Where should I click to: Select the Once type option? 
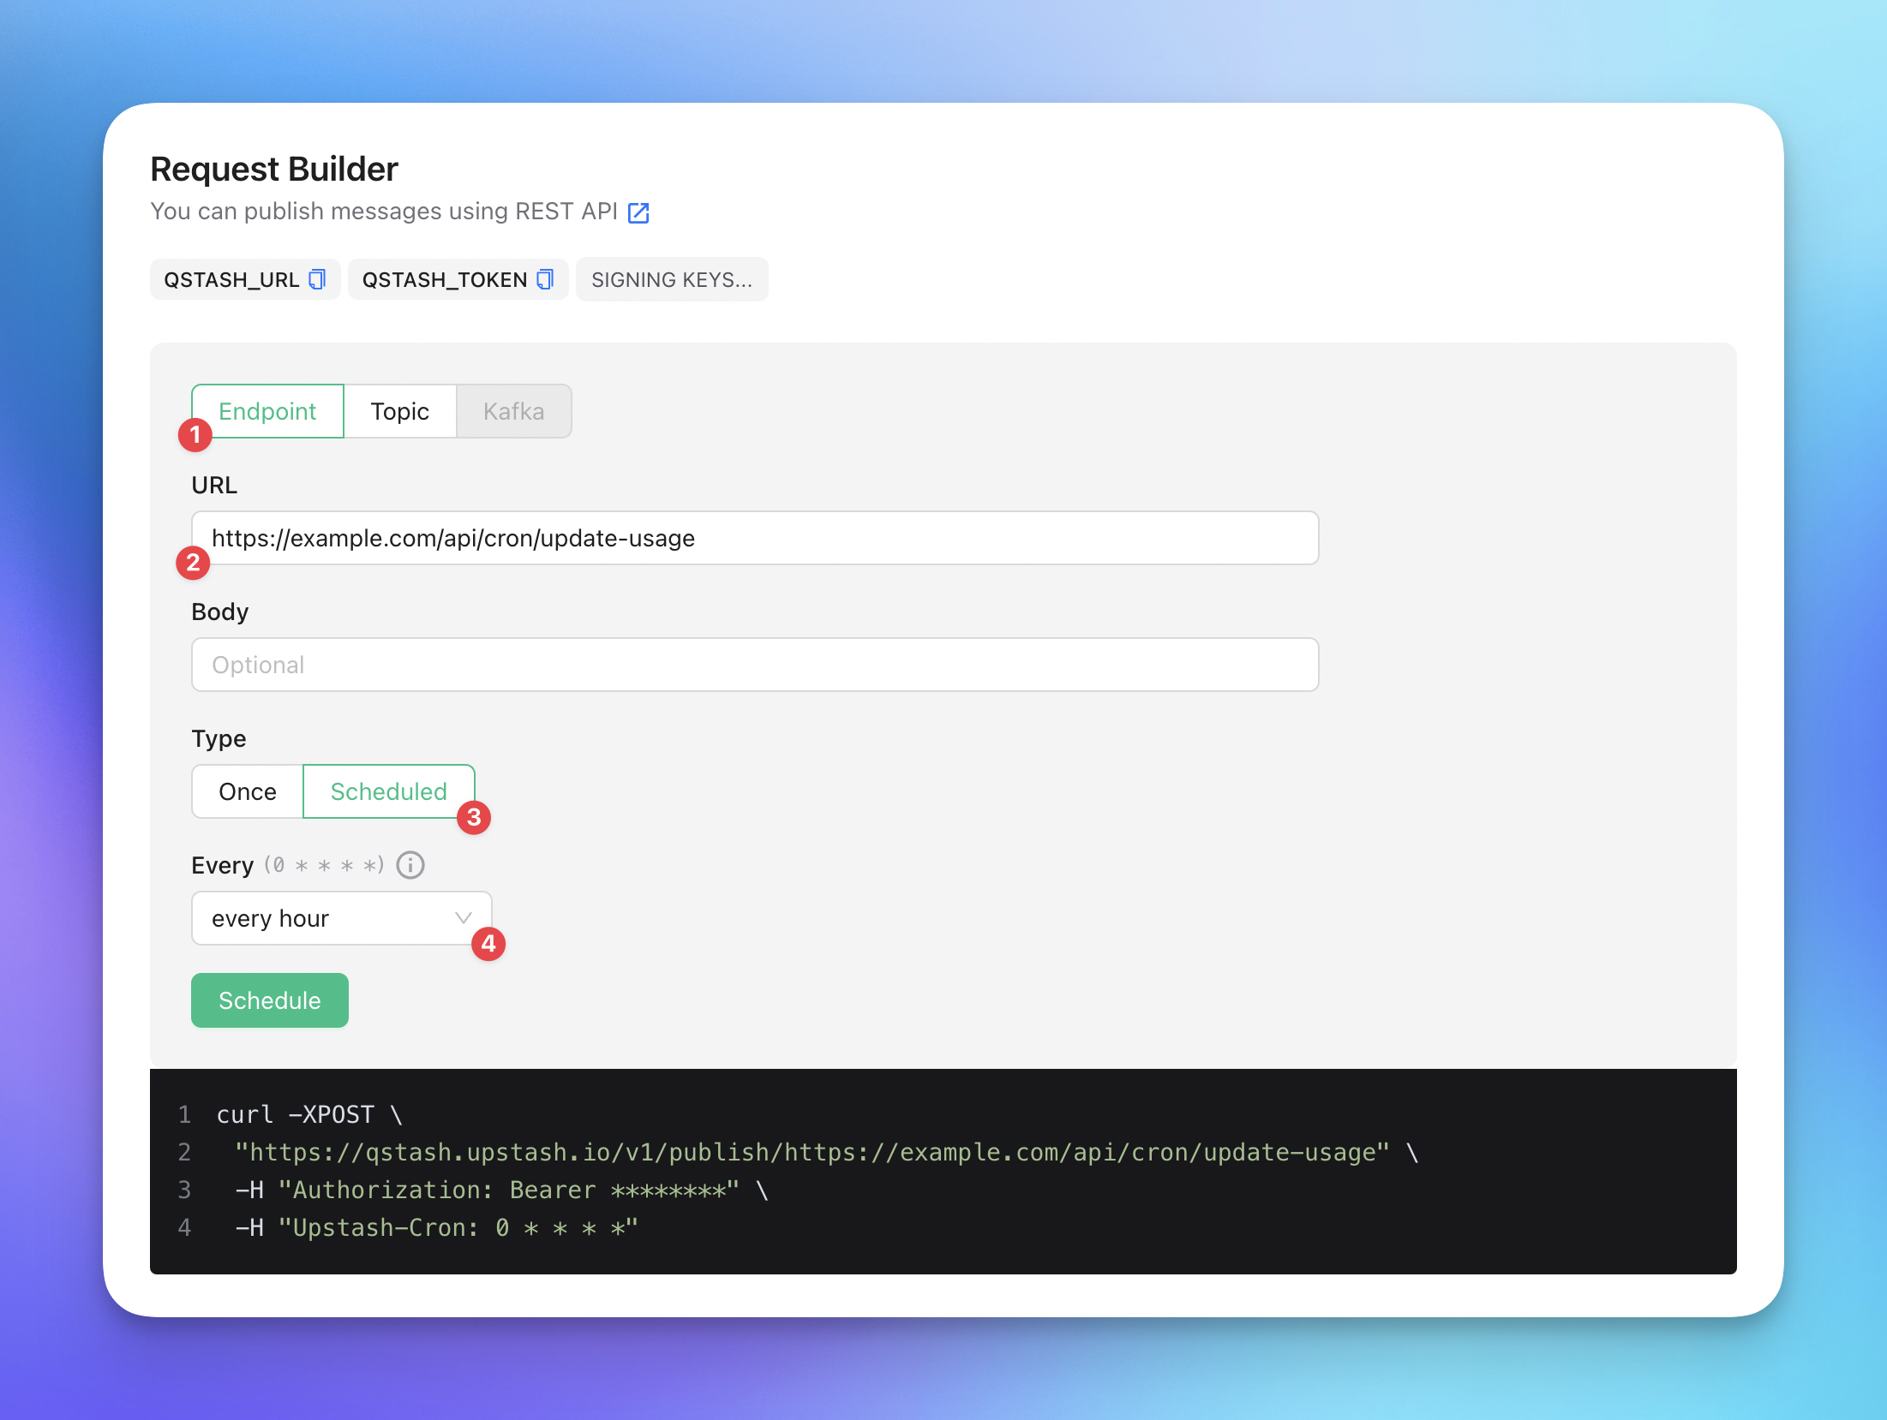248,791
